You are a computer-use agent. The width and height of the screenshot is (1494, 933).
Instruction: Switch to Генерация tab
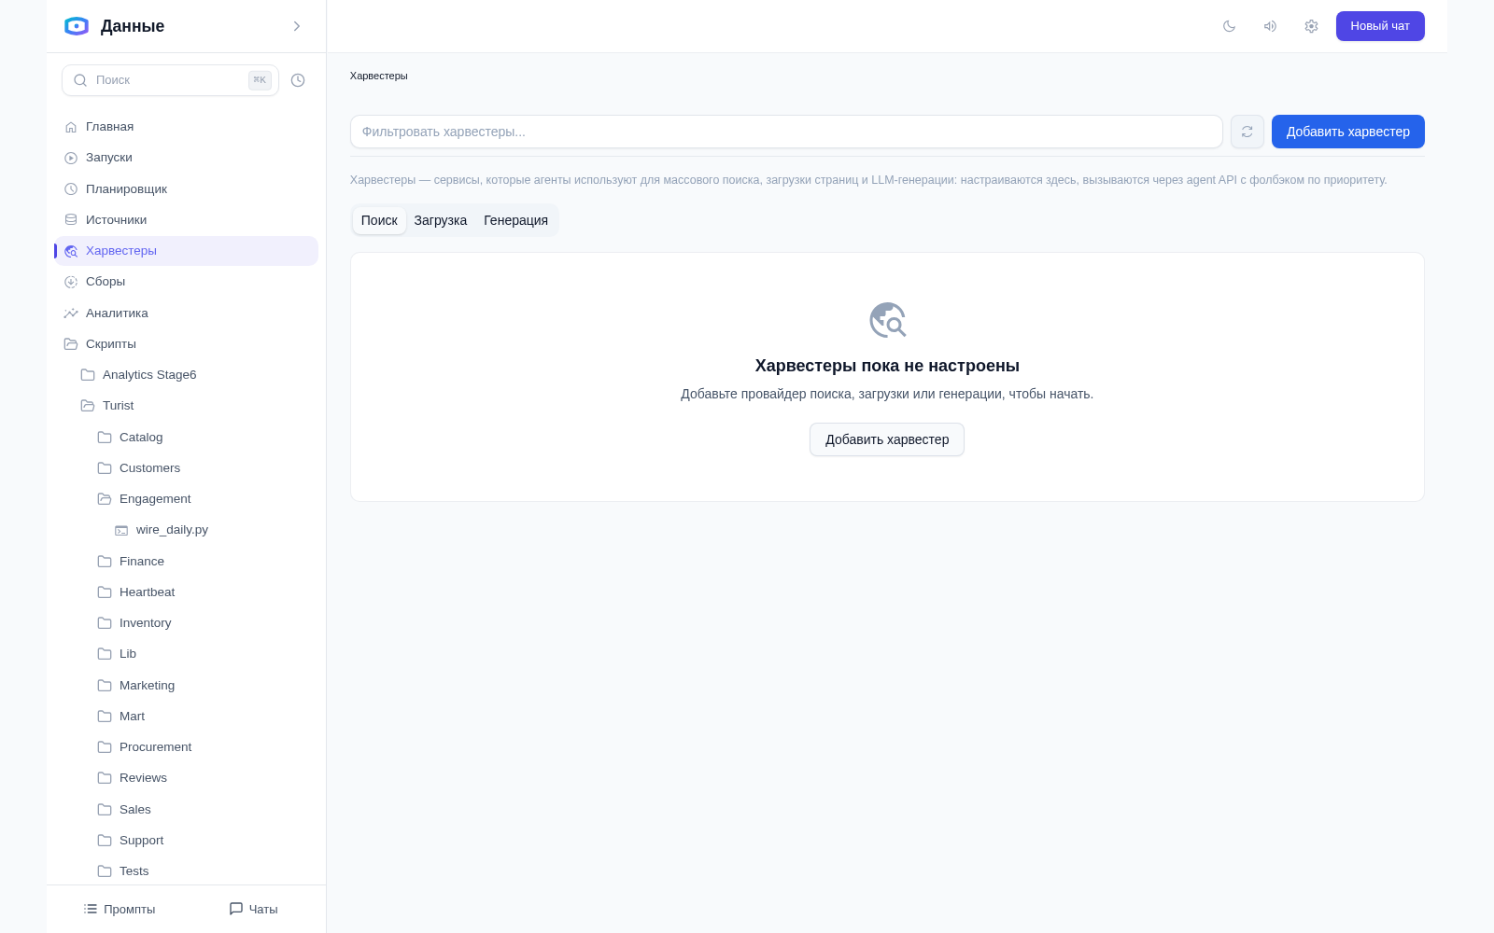[x=515, y=220]
